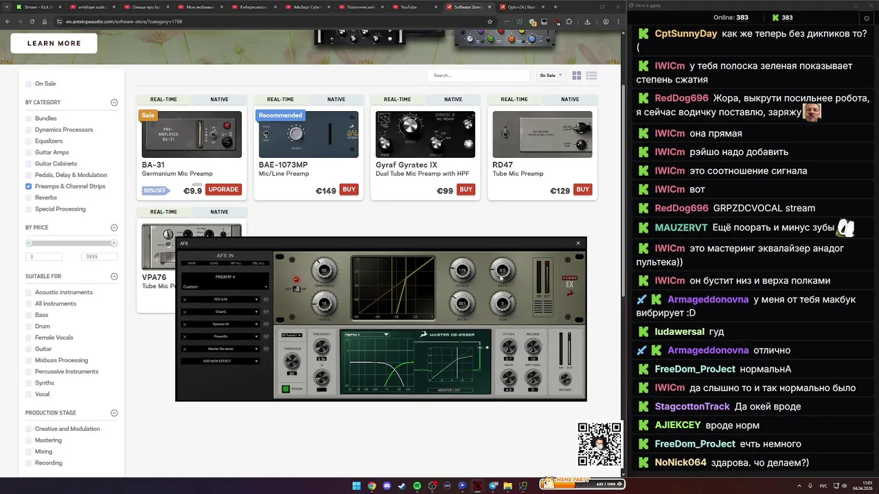The image size is (879, 494).
Task: Collapse the By Category filter section
Action: tap(114, 103)
